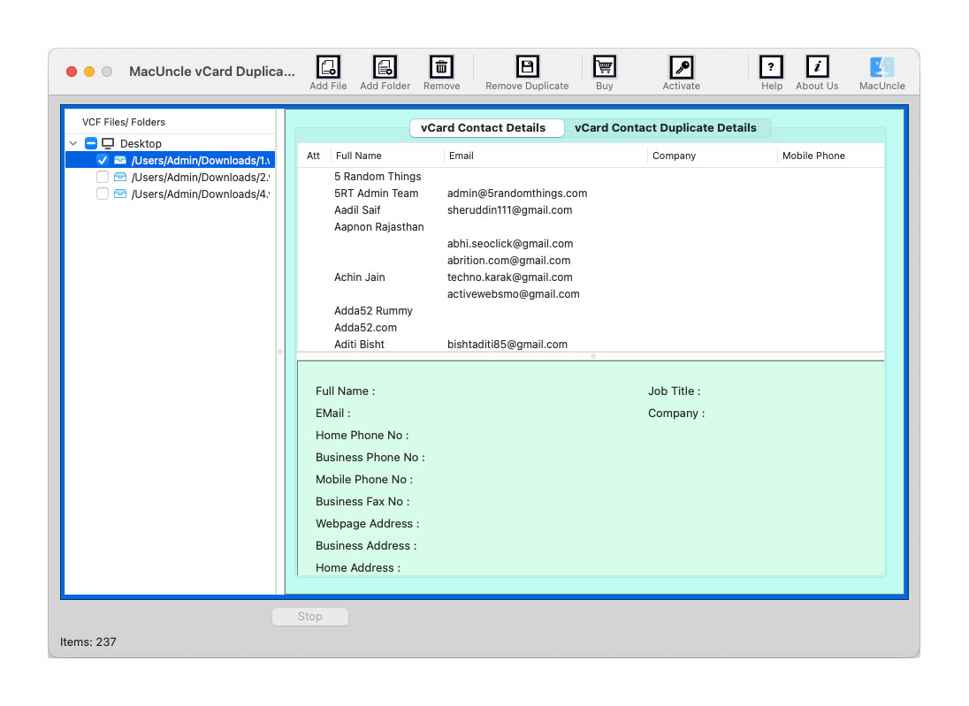Click the Activate key icon
Viewport: 969px width, 706px height.
681,66
